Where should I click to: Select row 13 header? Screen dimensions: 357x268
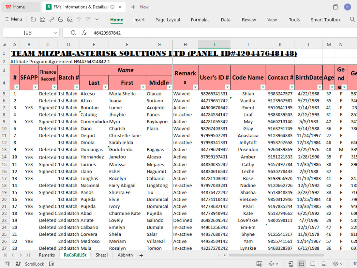[4, 149]
